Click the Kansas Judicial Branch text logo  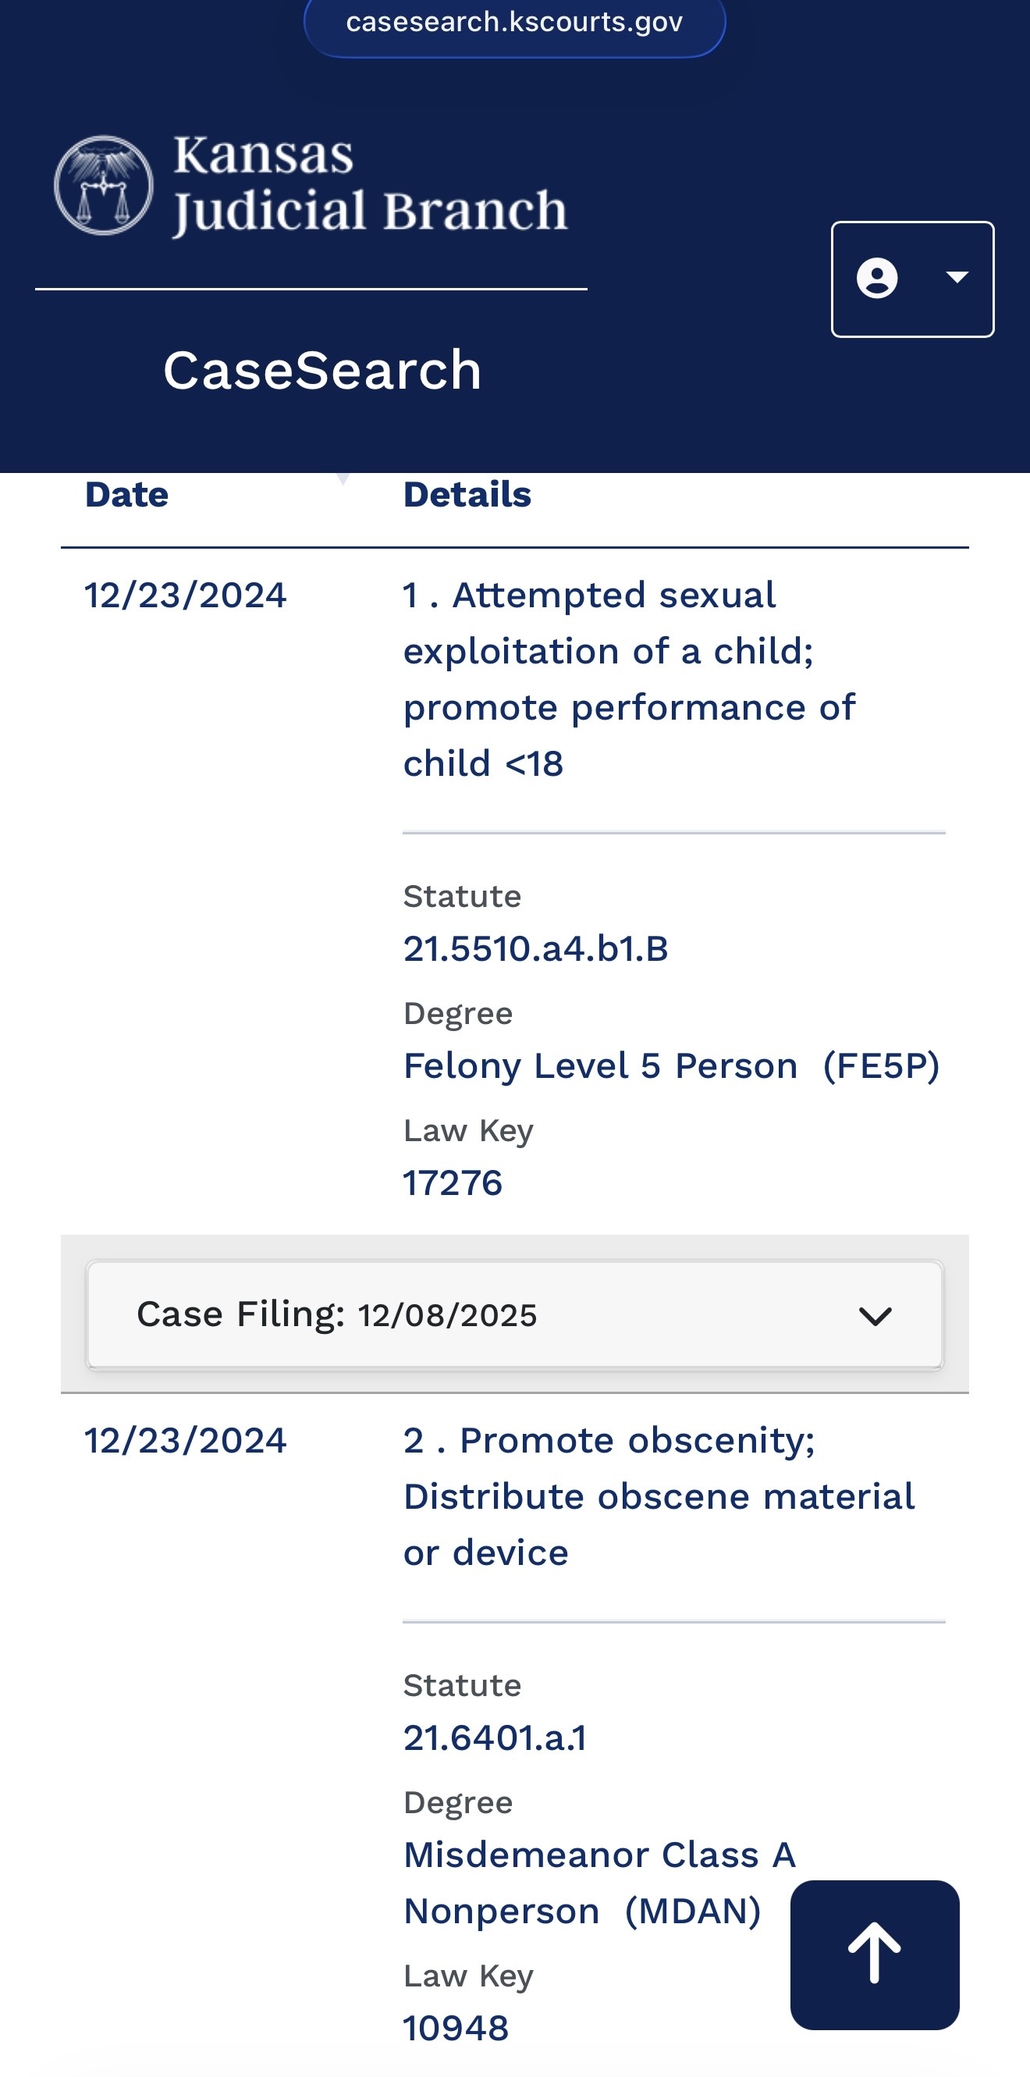click(370, 184)
